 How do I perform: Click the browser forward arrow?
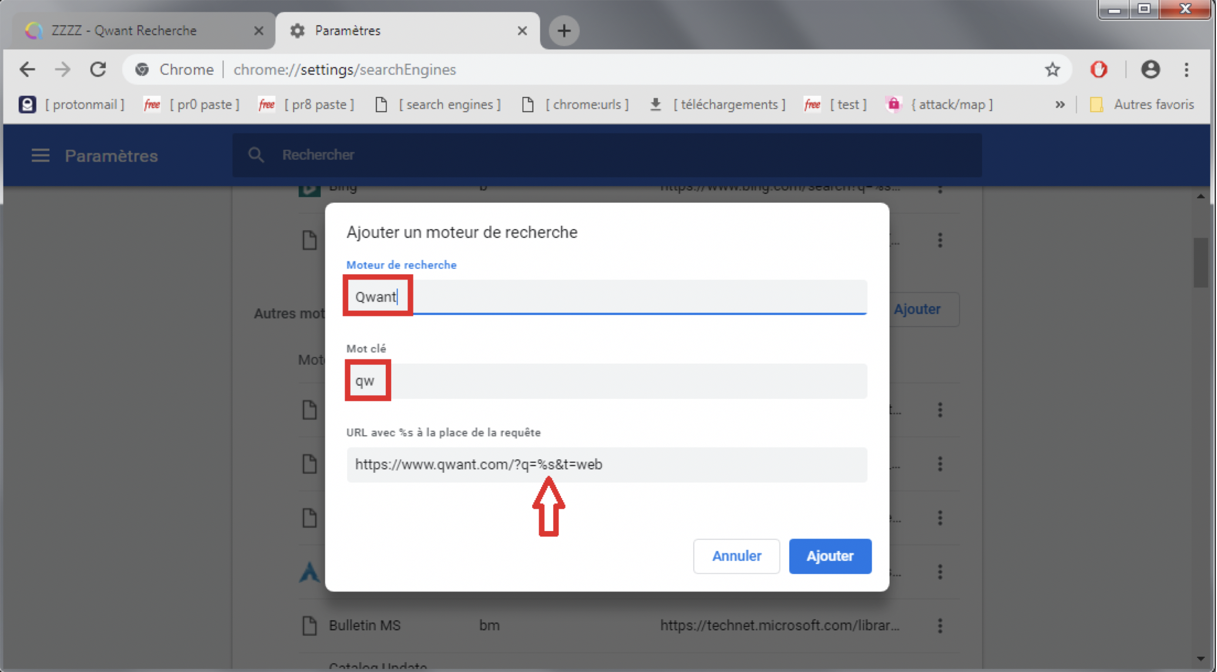[x=62, y=69]
